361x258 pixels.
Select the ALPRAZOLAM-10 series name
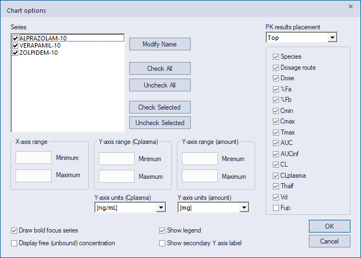(43, 38)
